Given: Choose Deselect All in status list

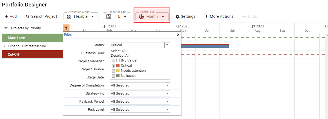Looking at the screenshot, I should pyautogui.click(x=120, y=56).
